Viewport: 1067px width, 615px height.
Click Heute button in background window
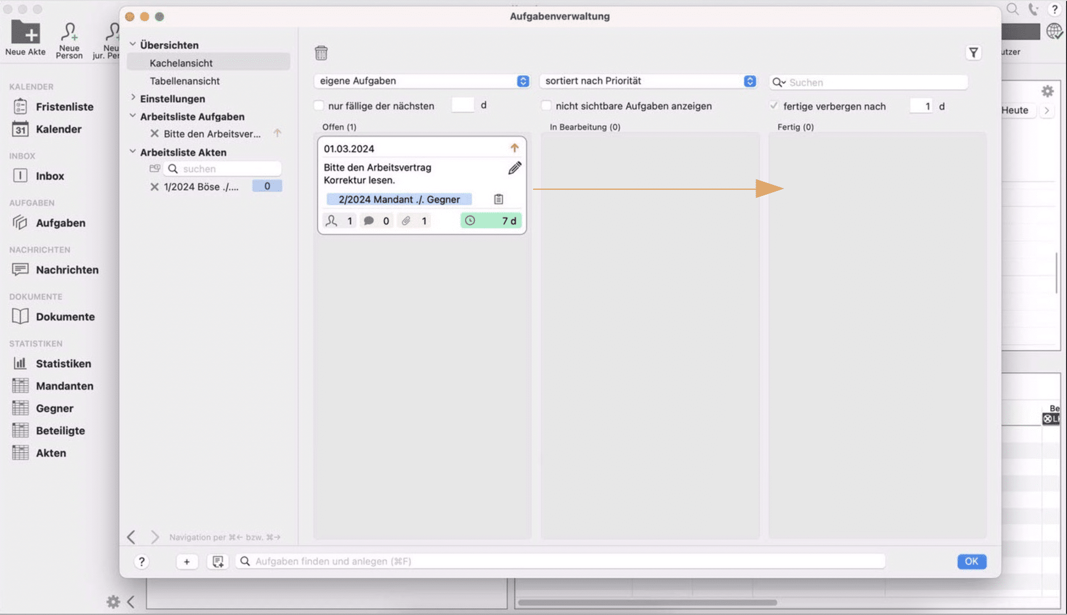[1015, 110]
